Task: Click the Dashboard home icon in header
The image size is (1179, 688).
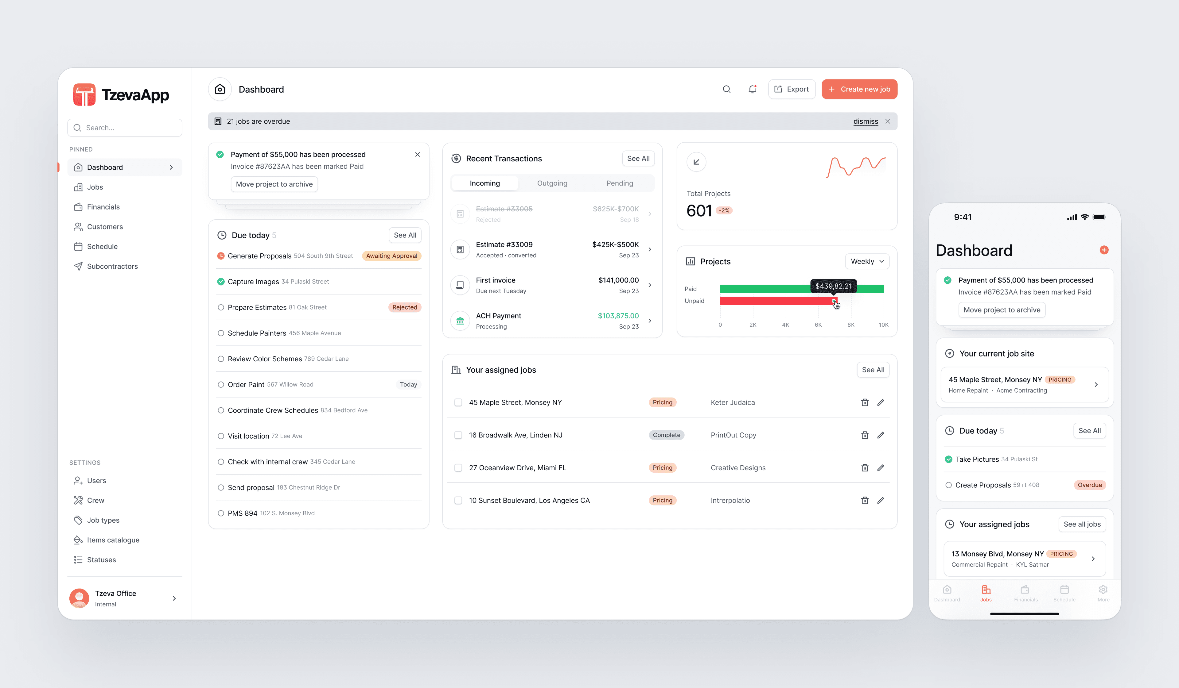Action: coord(220,89)
